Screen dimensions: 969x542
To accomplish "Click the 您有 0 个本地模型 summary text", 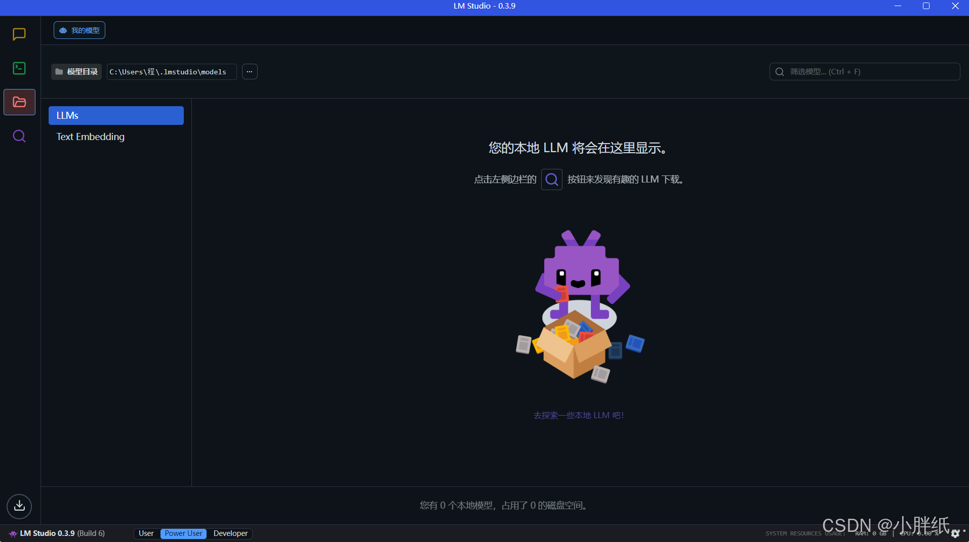I will 504,505.
